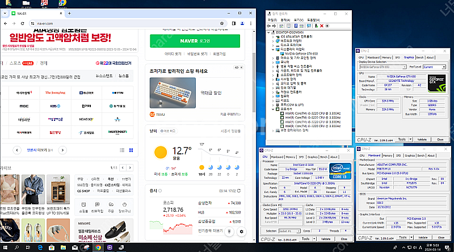The height and width of the screenshot is (252, 454).
Task: Refresh the stock market widget
Action: [x=239, y=191]
